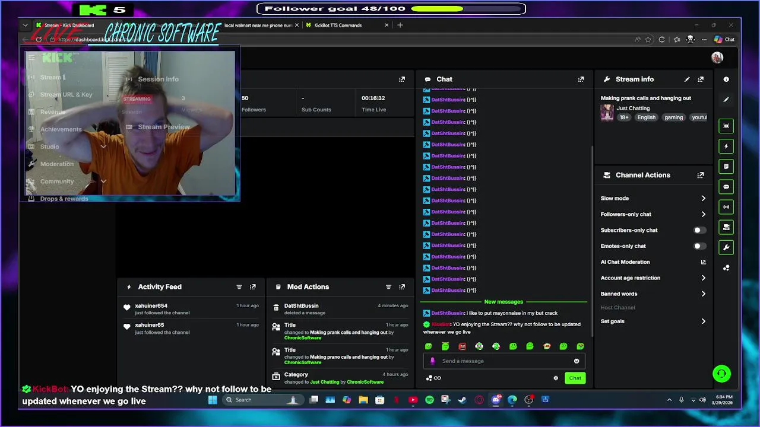Pop out the Activity Feed panel
This screenshot has width=760, height=427.
[x=253, y=287]
